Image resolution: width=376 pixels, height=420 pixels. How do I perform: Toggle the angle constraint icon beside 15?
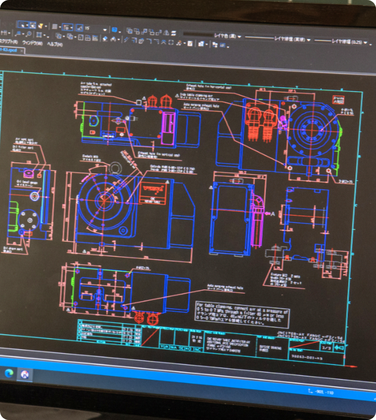(80, 28)
